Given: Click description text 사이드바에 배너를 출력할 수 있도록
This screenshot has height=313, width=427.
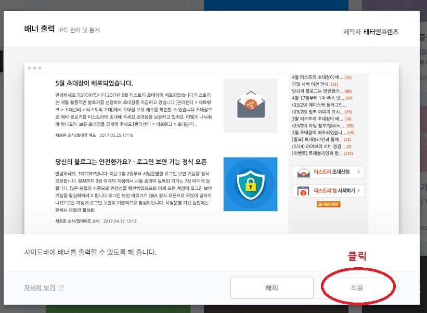Looking at the screenshot, I should pyautogui.click(x=90, y=252).
